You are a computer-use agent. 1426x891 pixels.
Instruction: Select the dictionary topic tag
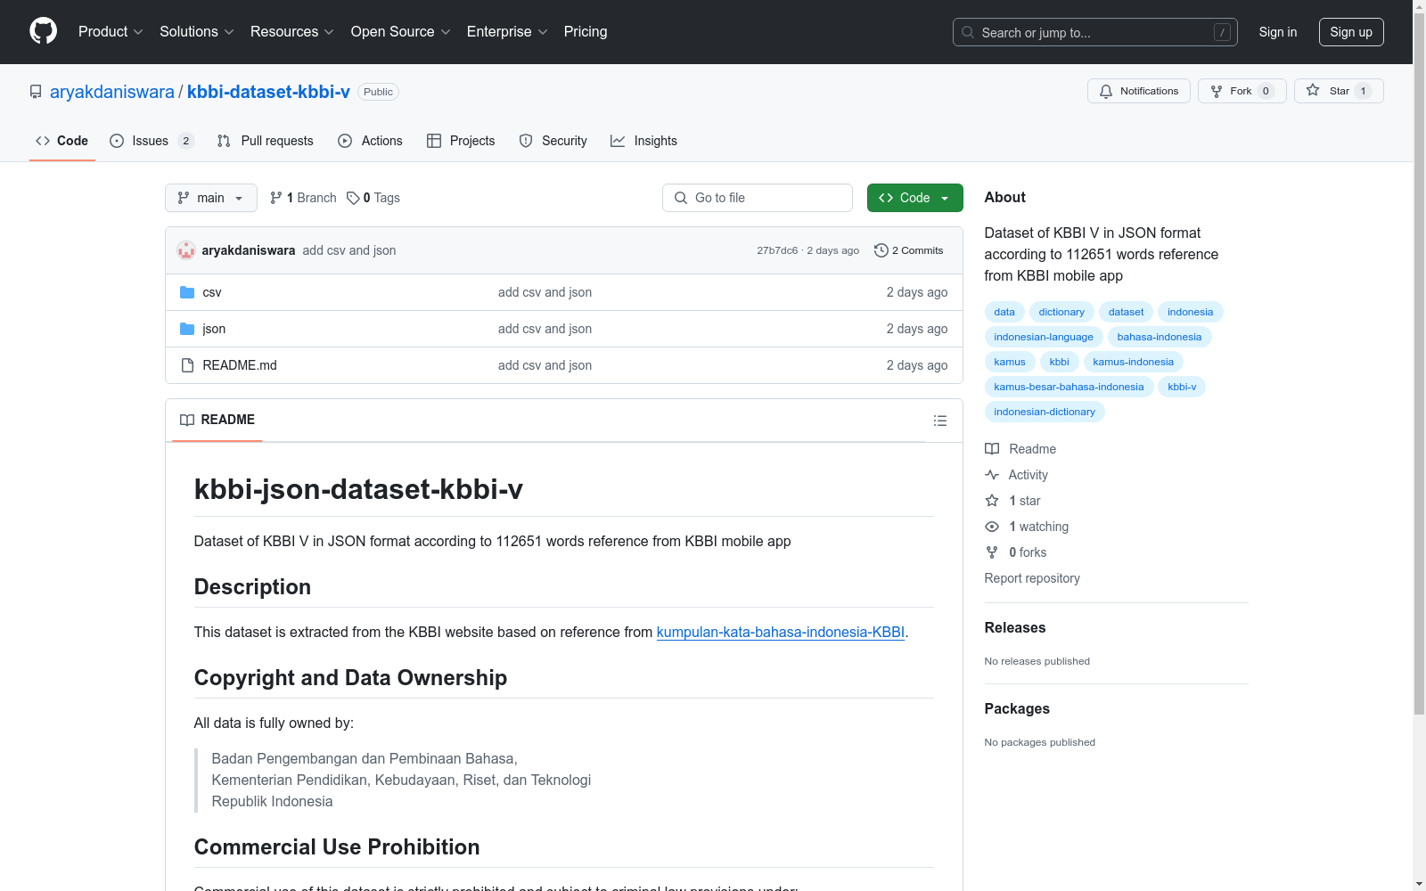tap(1061, 312)
